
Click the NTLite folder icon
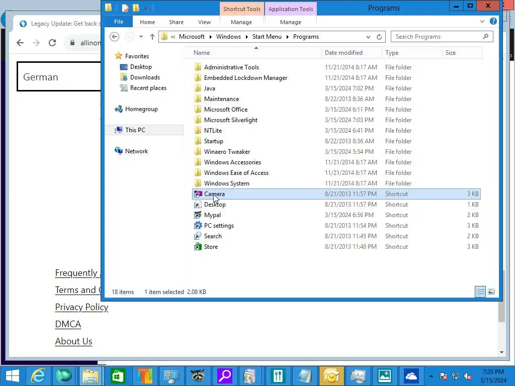(x=198, y=131)
